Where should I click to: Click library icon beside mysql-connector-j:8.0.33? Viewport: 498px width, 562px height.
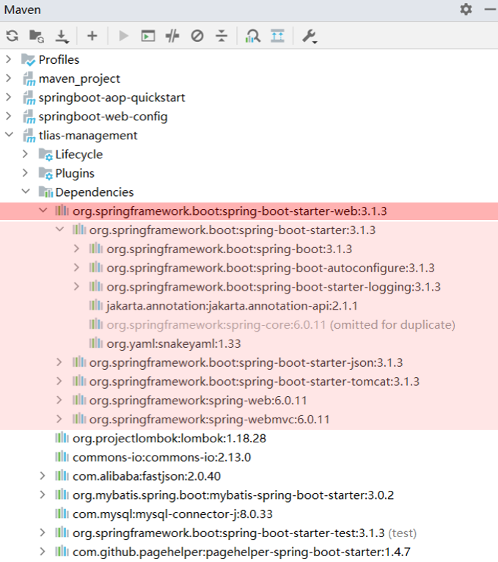(62, 514)
